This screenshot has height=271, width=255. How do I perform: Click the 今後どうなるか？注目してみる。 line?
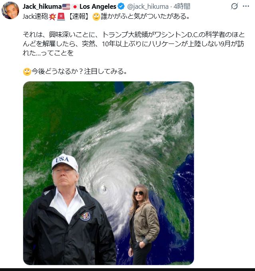tap(79, 71)
